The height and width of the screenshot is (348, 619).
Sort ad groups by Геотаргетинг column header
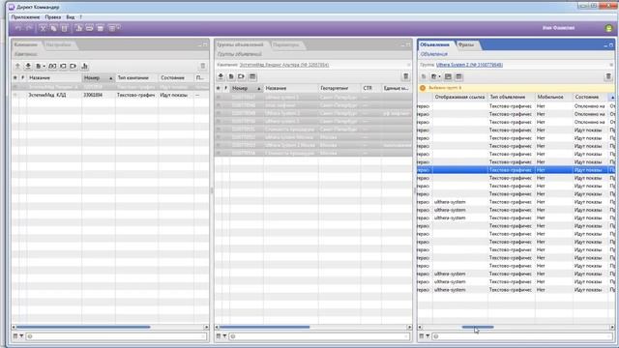[x=339, y=88]
